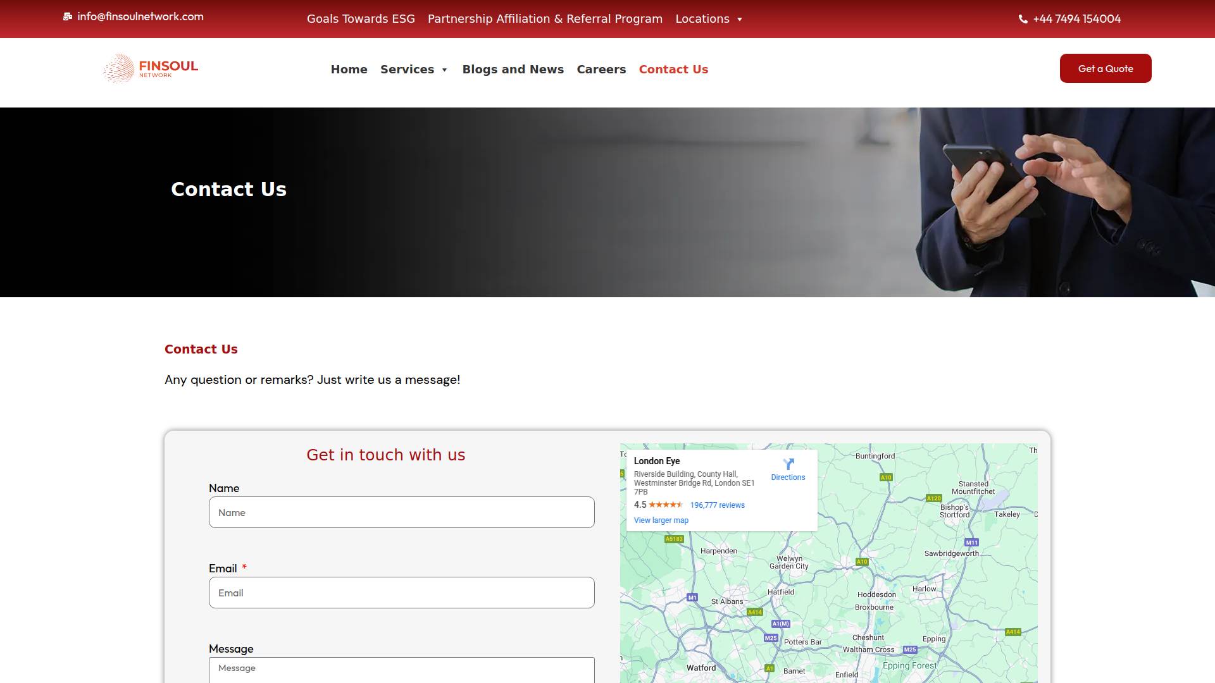The width and height of the screenshot is (1215, 683).
Task: Open Goals Towards ESG link
Action: 361,19
